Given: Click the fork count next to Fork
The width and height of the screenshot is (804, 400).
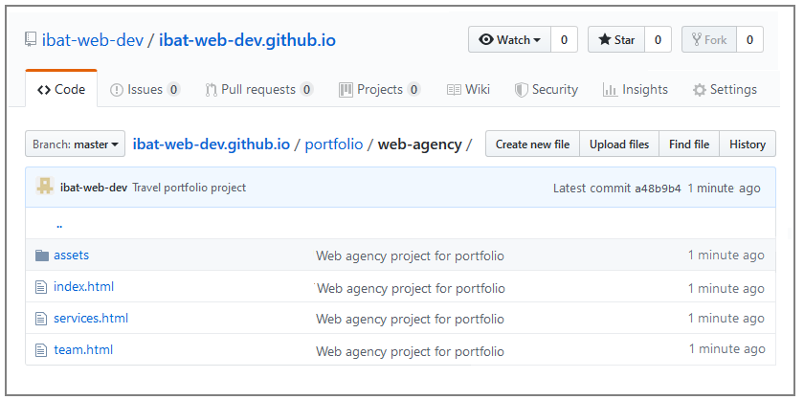Looking at the screenshot, I should 749,39.
